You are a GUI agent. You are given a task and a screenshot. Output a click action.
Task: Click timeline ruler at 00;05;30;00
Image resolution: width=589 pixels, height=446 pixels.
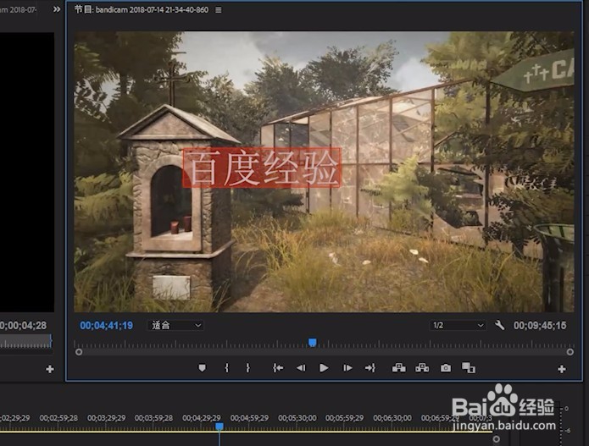[297, 417]
